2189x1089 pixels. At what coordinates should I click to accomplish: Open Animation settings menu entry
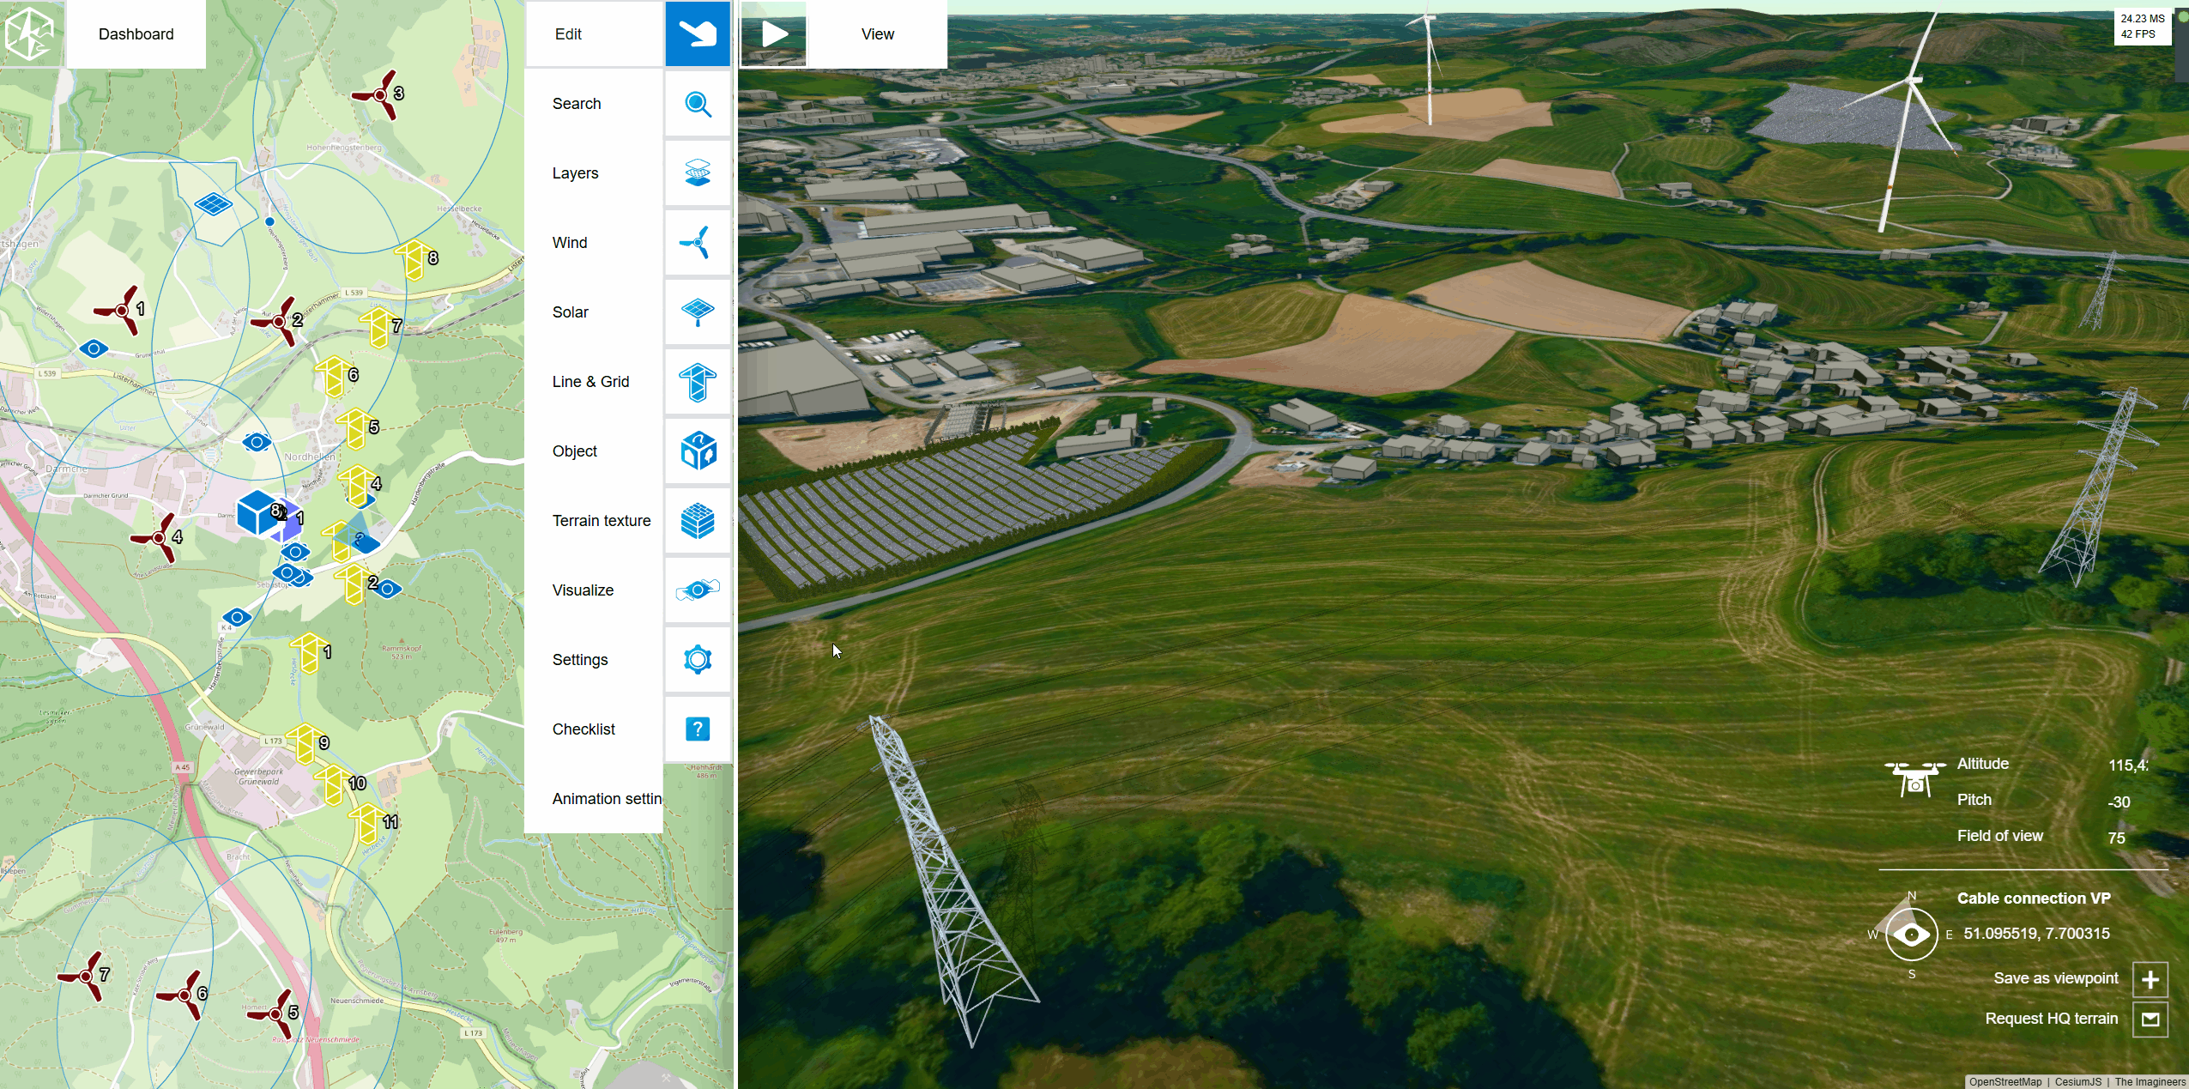[x=607, y=799]
